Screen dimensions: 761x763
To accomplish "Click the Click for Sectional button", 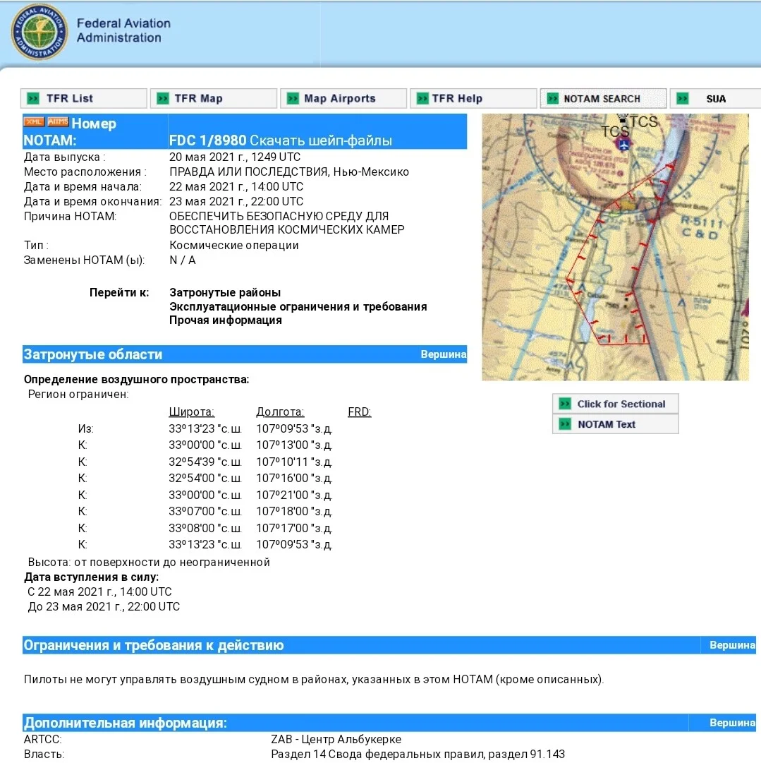I will [615, 404].
